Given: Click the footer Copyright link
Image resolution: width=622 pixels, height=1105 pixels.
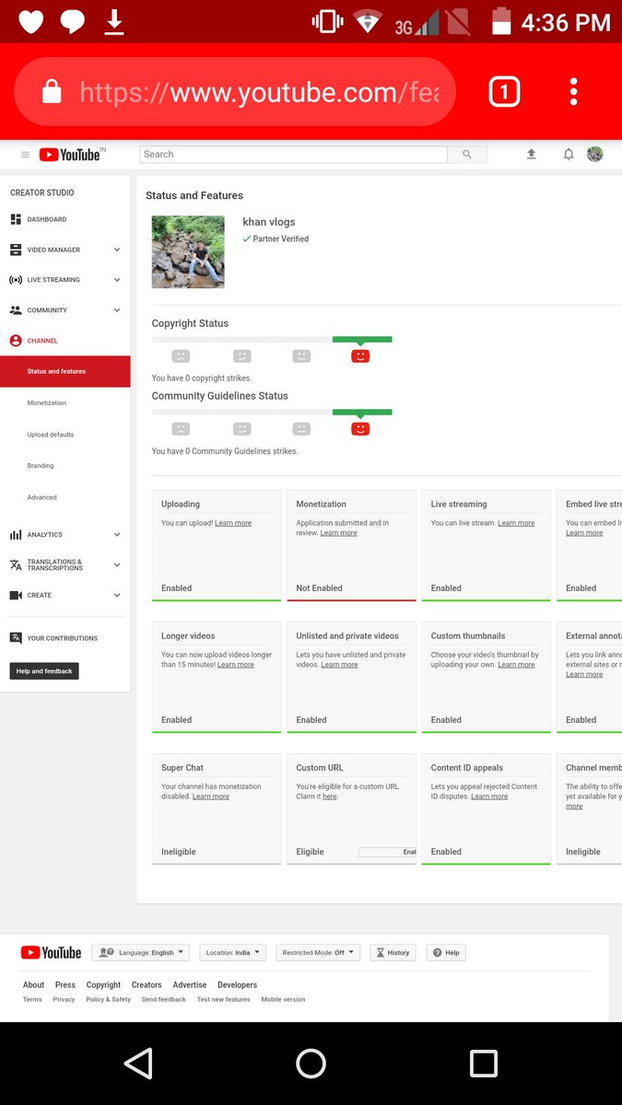Looking at the screenshot, I should [x=103, y=985].
